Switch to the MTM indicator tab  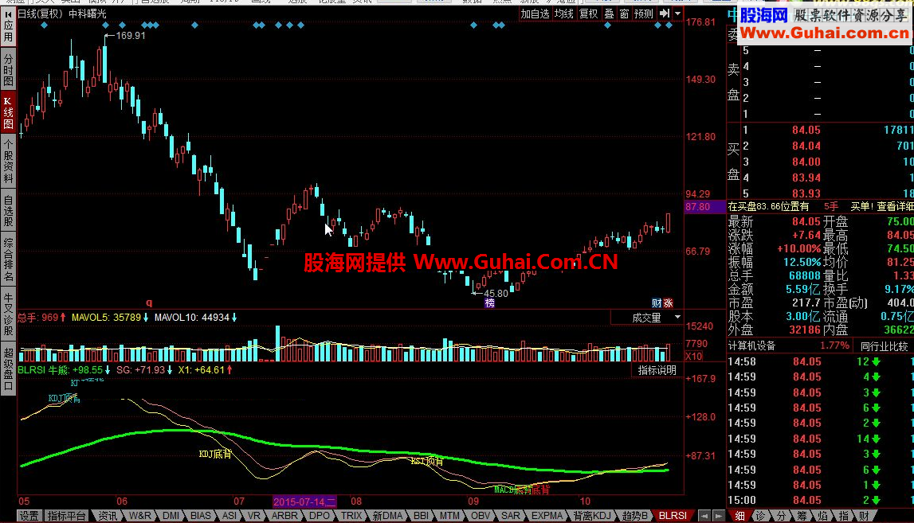point(449,516)
